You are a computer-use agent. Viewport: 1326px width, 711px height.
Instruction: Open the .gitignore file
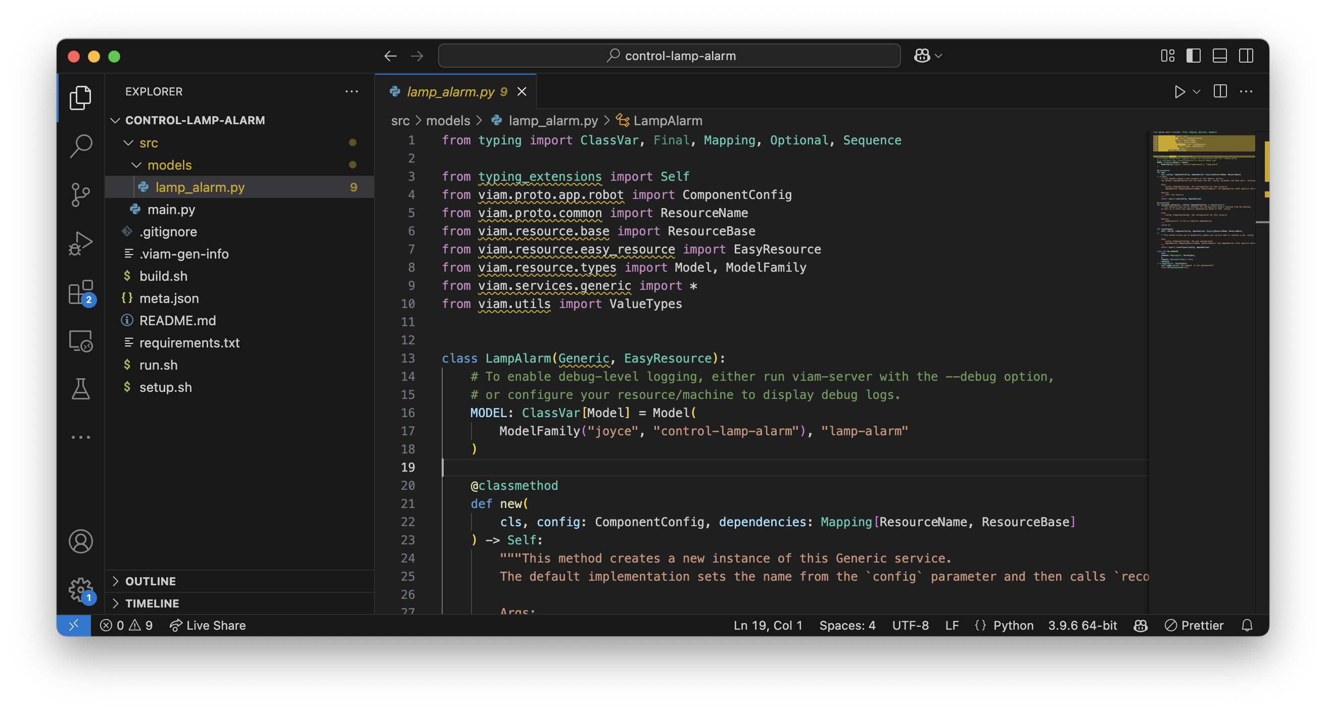(x=240, y=231)
